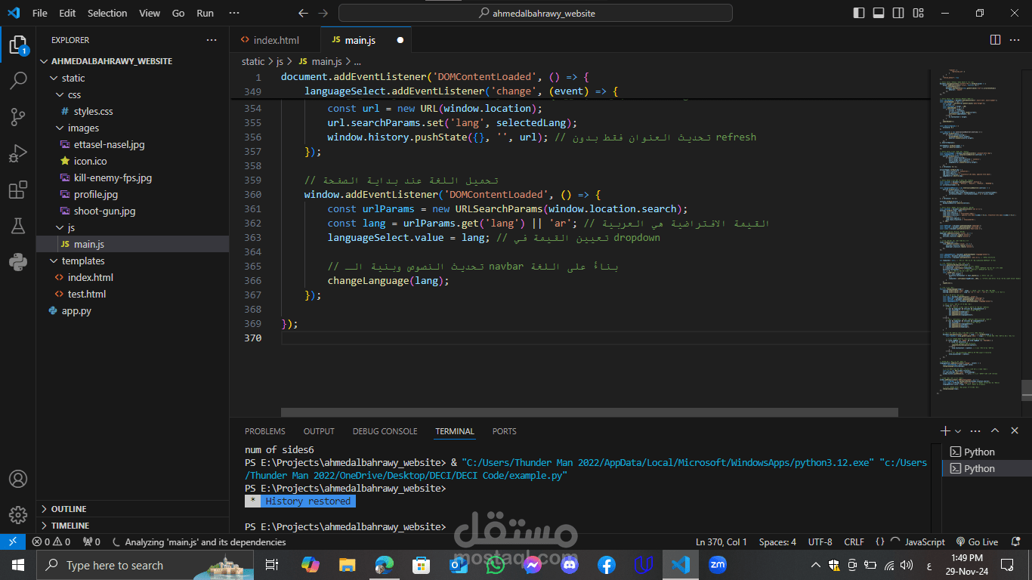Open the Search view in activity bar
1032x580 pixels.
point(18,81)
